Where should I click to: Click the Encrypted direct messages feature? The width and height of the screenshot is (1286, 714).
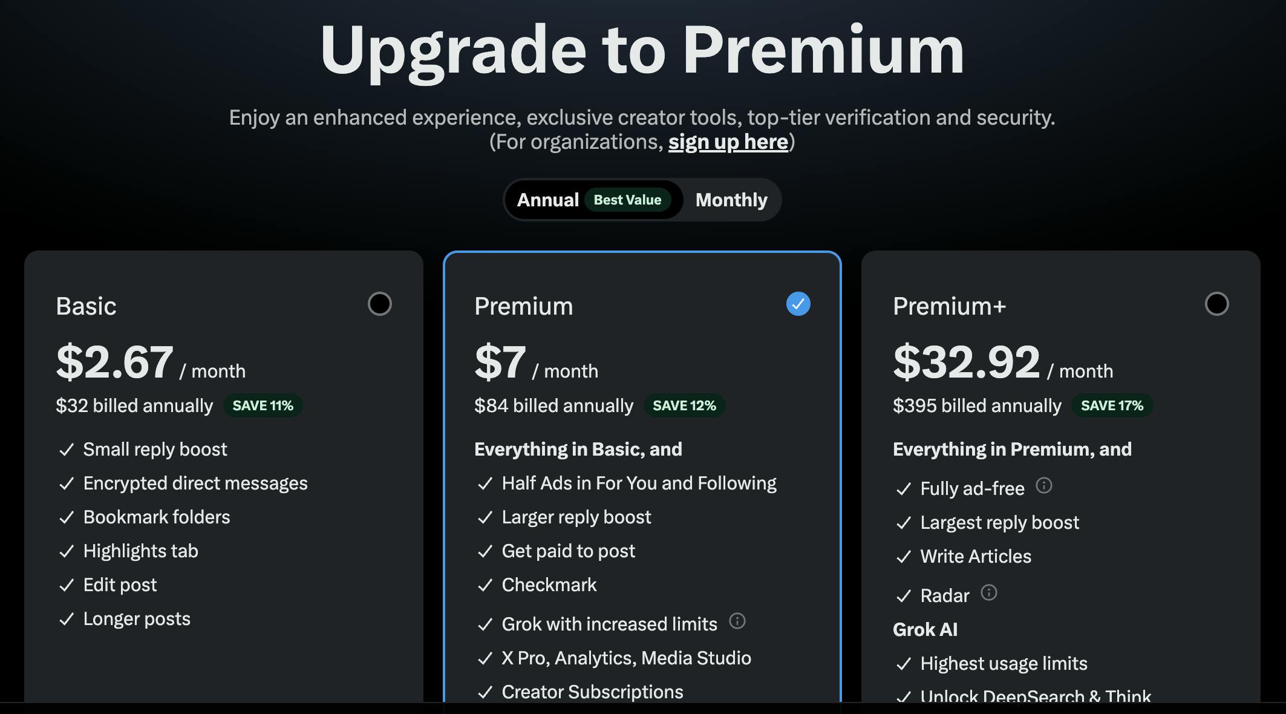[195, 483]
